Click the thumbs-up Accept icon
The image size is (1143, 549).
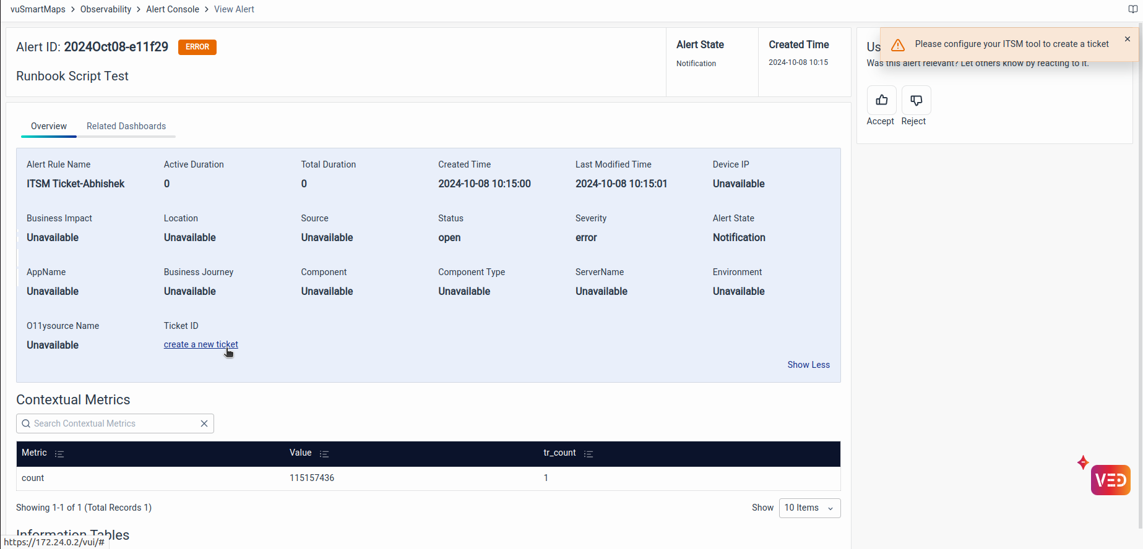881,100
